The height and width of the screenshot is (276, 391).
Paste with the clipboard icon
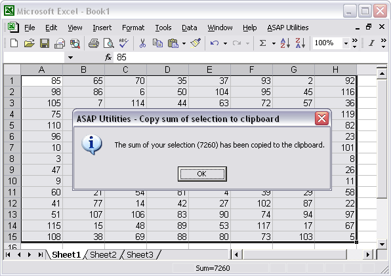click(x=173, y=43)
